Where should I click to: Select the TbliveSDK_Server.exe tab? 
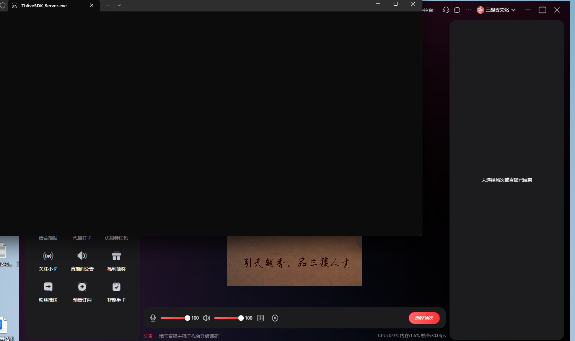pos(54,6)
